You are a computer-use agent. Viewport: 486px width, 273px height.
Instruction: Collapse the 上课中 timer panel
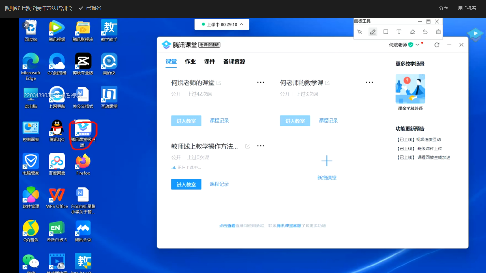point(241,24)
